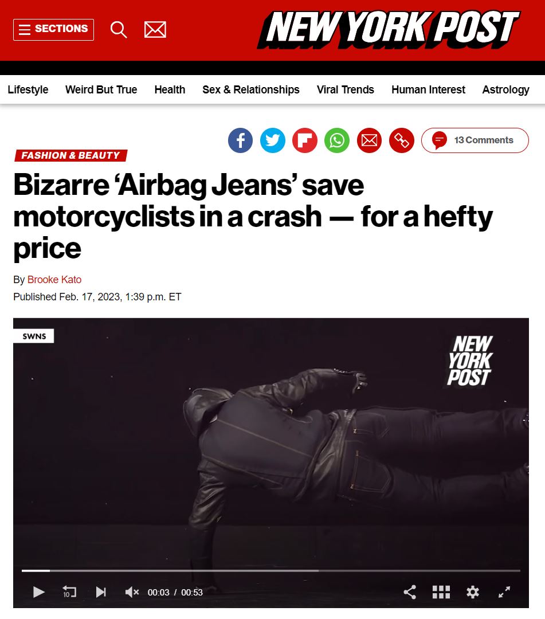The height and width of the screenshot is (619, 545).
Task: Play the Airbag Jeans video
Action: 38,592
